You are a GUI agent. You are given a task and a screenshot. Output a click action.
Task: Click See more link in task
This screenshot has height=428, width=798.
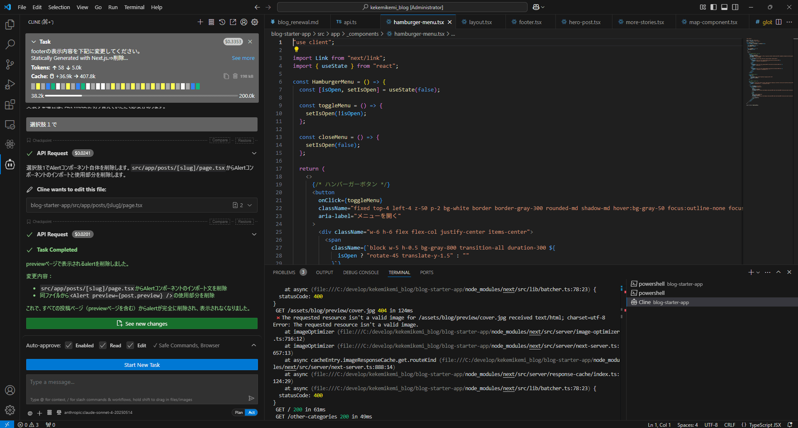pos(243,58)
